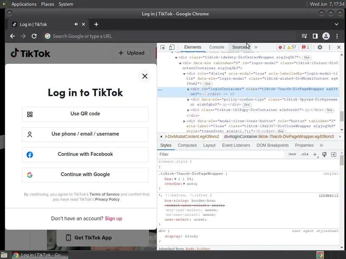This screenshot has height=259, width=346.
Task: Show more DevTools tabs chevron
Action: click(x=256, y=47)
